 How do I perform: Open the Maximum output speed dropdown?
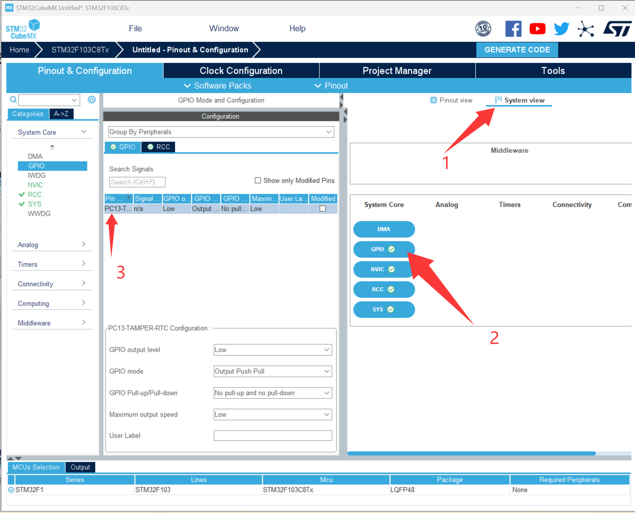click(273, 414)
